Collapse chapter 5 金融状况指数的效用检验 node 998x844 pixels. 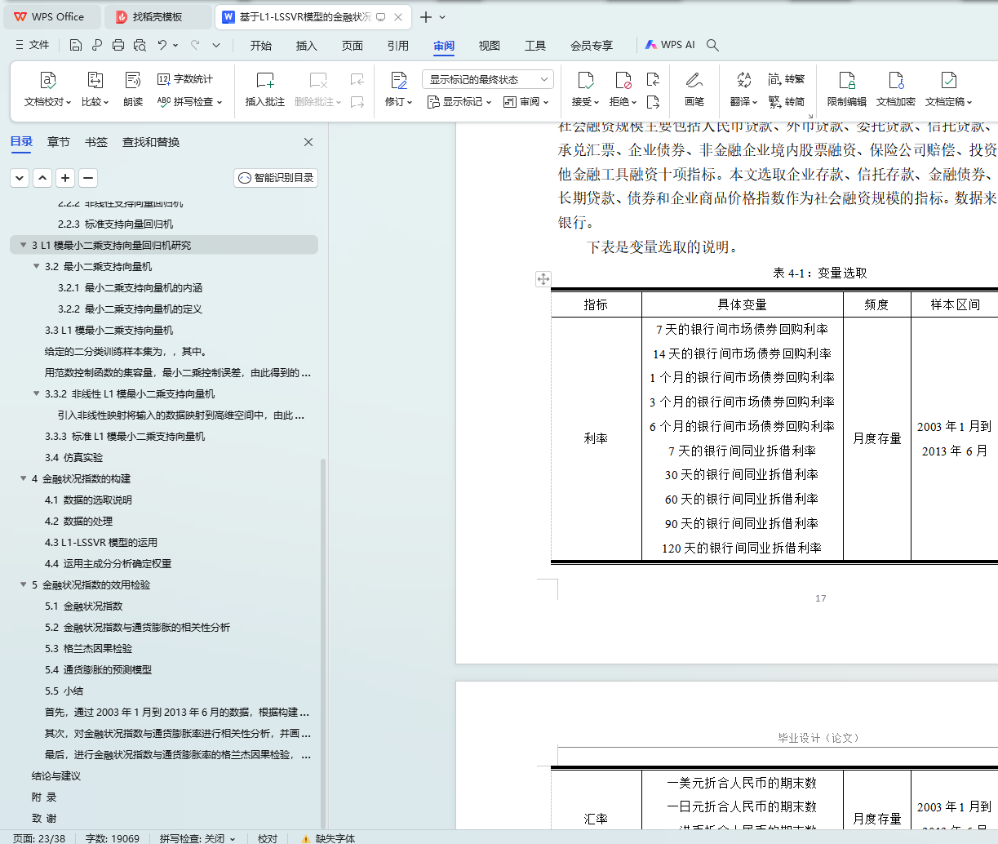click(23, 584)
